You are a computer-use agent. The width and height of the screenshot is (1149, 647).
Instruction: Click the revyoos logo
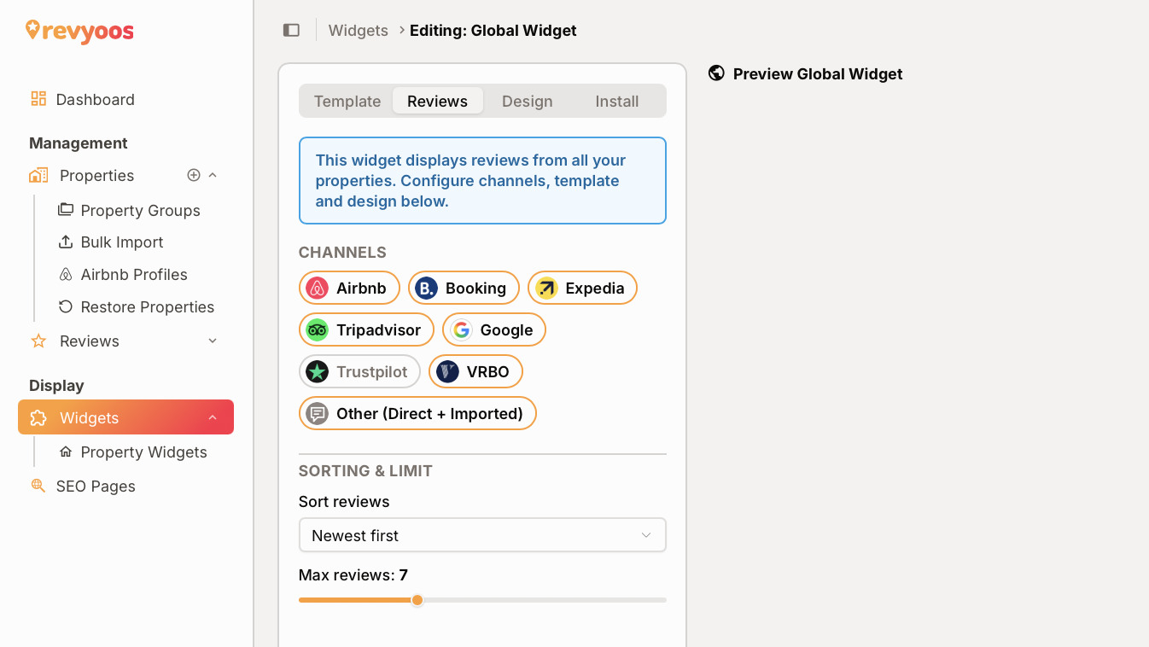pos(79,32)
